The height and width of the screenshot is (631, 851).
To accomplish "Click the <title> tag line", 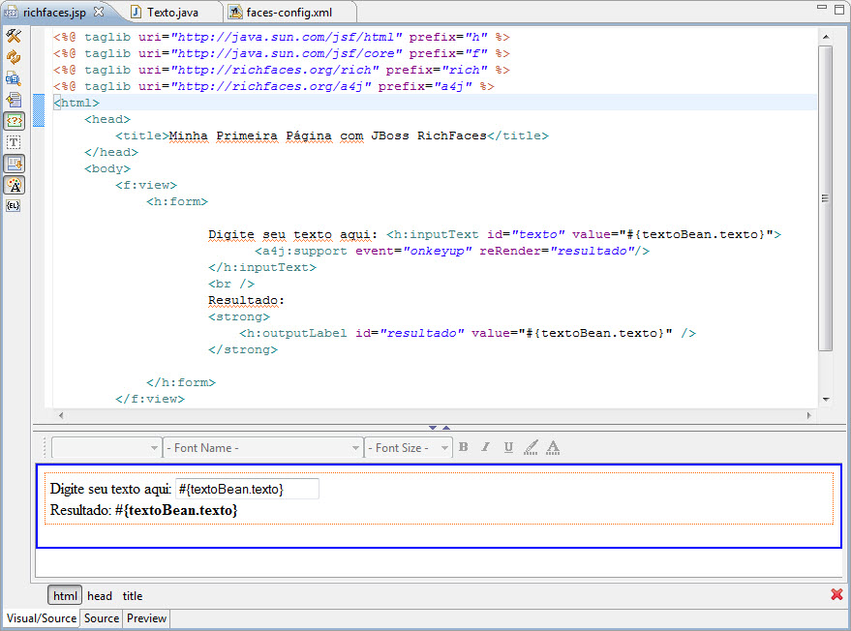I will [332, 135].
